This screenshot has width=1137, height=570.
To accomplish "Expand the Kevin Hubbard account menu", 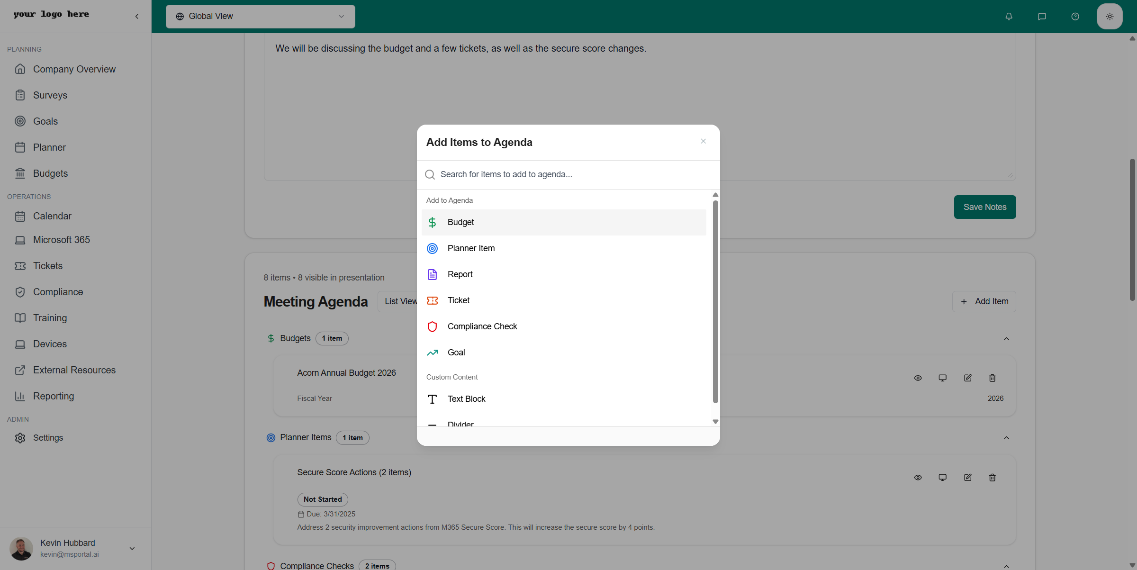I will point(132,548).
